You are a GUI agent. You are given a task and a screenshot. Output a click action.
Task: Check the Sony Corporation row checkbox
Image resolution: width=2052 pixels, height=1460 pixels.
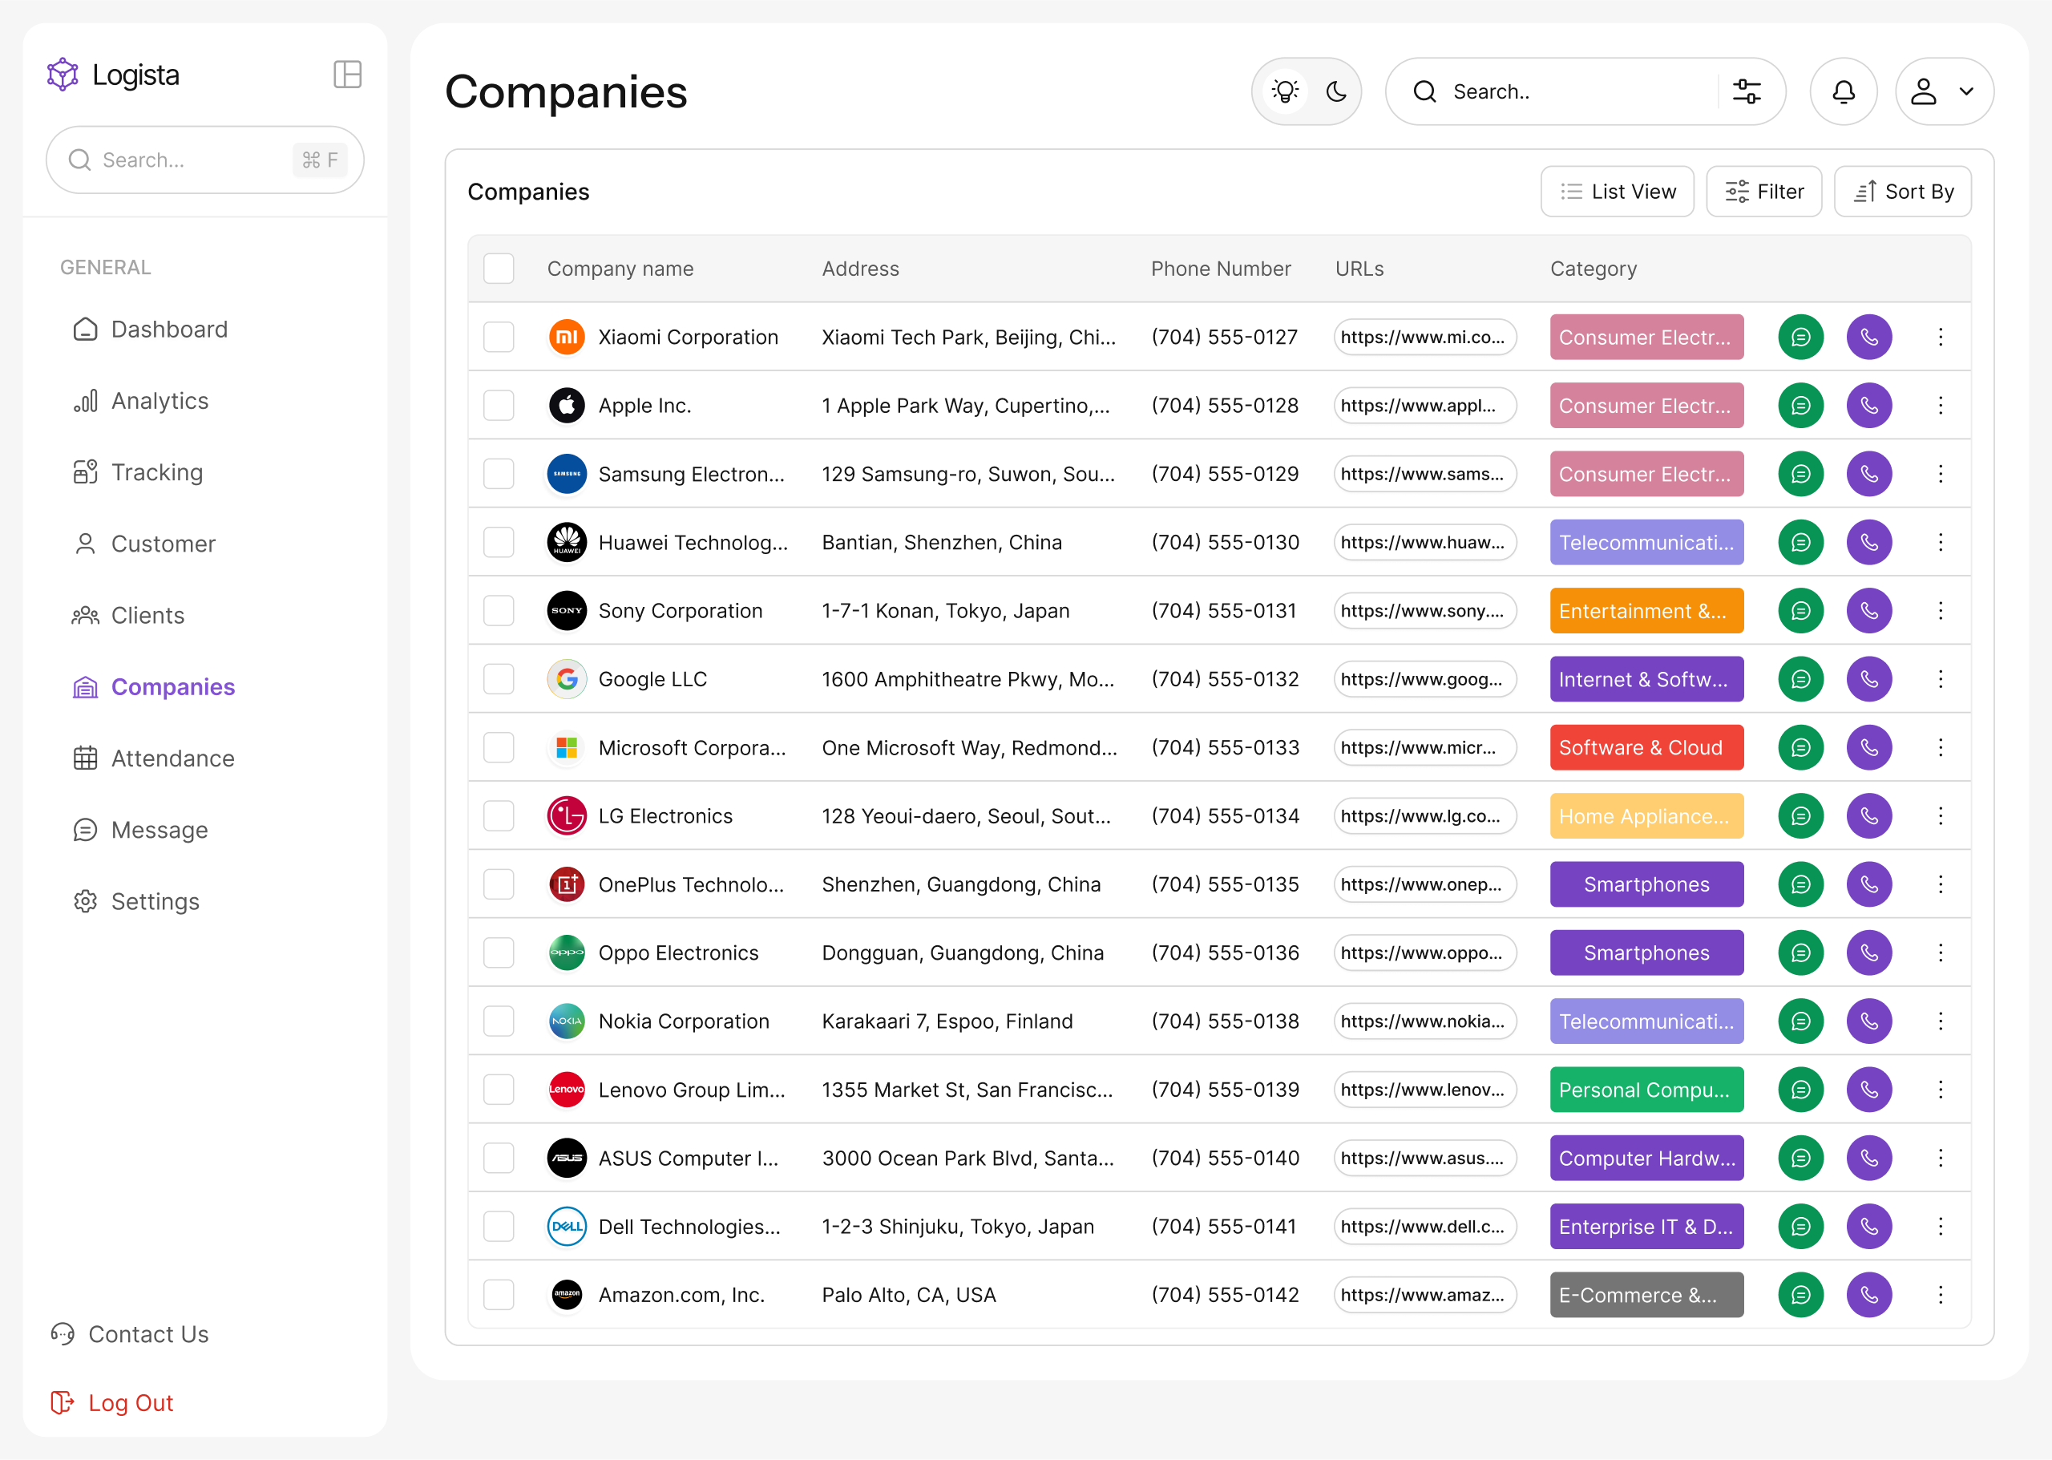pos(498,610)
